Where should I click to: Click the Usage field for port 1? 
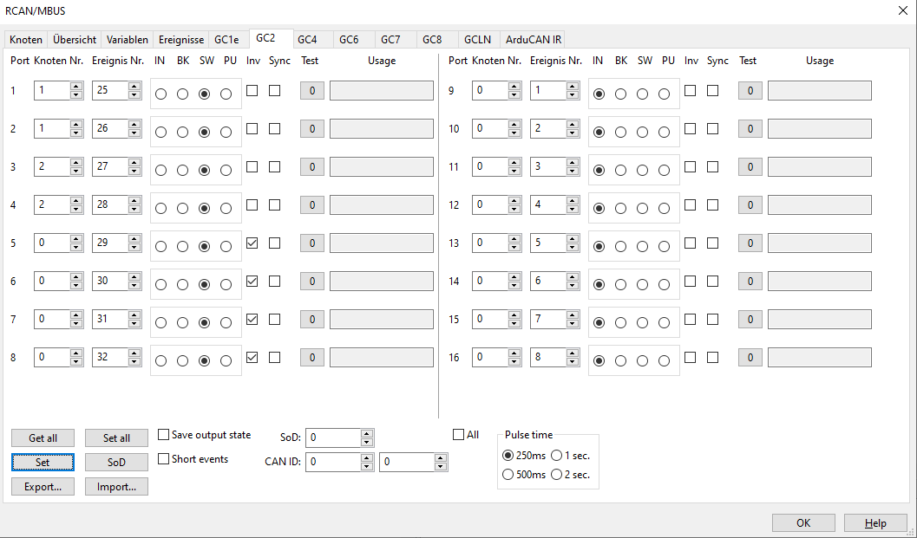[x=381, y=91]
